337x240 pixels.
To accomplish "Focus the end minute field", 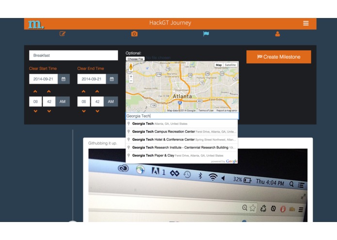I will [x=97, y=102].
